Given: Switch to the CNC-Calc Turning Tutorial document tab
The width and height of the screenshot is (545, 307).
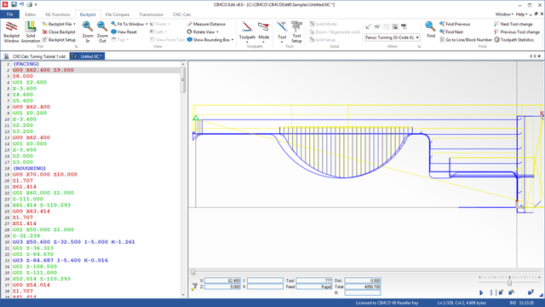Looking at the screenshot, I should tap(36, 56).
